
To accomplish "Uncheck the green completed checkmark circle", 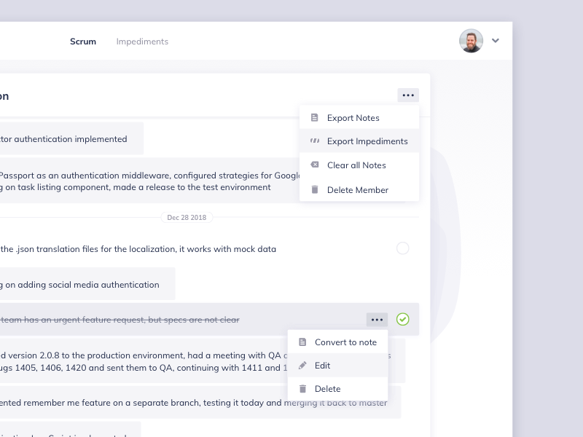I will 403,319.
